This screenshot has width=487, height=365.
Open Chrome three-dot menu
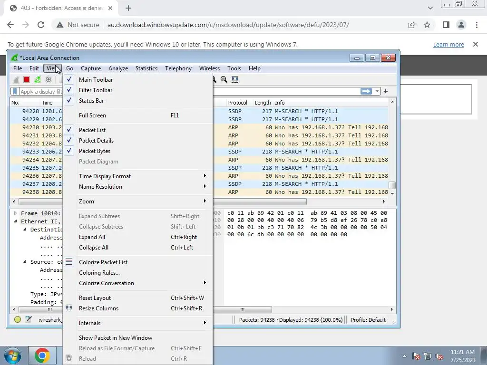[477, 25]
